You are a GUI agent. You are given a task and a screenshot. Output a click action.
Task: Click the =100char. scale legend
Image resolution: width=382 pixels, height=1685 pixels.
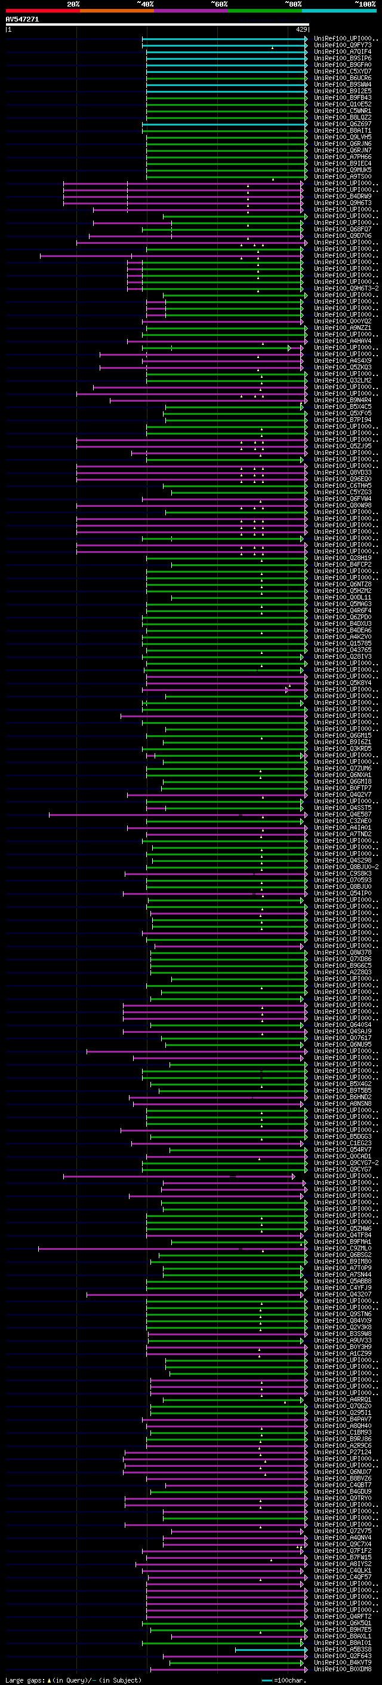(x=284, y=1680)
